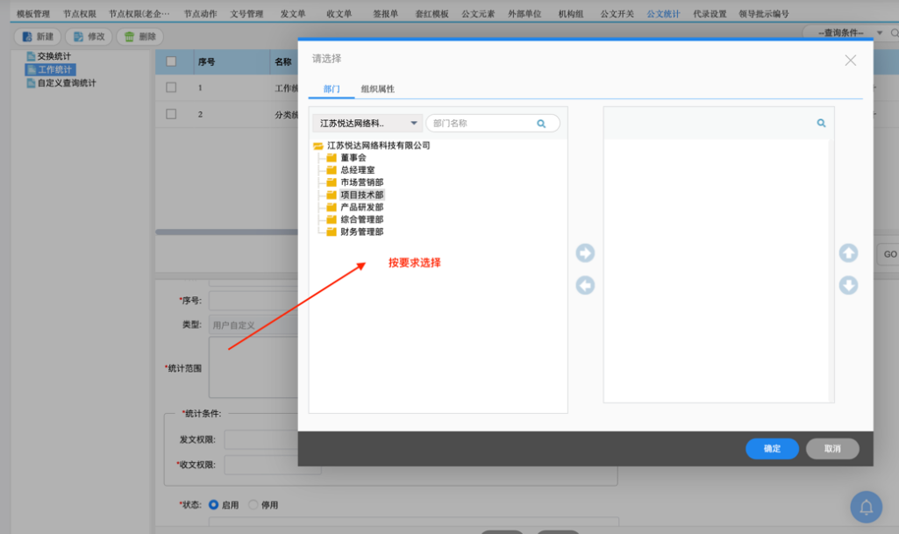Switch to the 组织属性 tab
The width and height of the screenshot is (899, 534).
pyautogui.click(x=377, y=89)
